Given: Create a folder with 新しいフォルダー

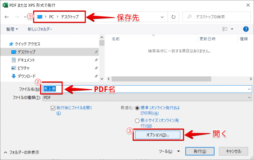Looking at the screenshot, I should pyautogui.click(x=40, y=29).
